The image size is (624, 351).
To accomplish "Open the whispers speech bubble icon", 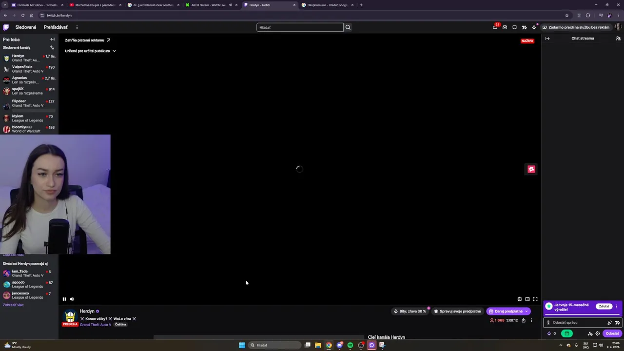I will [514, 27].
